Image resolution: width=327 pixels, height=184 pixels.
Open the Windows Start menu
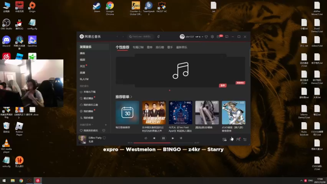(4, 181)
